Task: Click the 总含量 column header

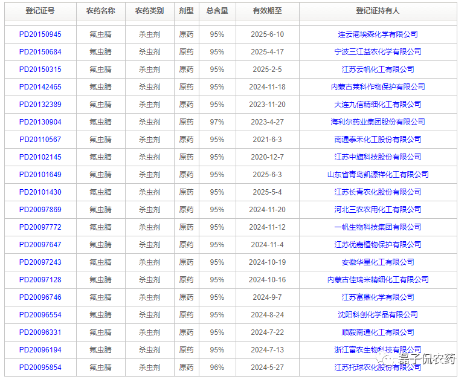Action: (x=217, y=11)
